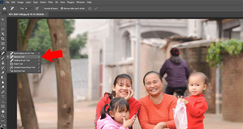Select the Rectangle shape tool
243x129 pixels.
3,106
